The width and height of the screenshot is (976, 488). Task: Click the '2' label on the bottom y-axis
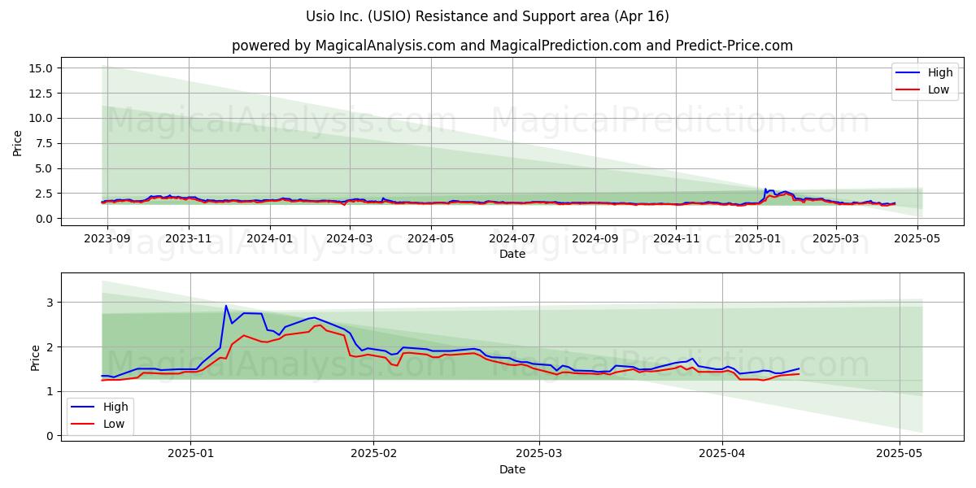tap(51, 347)
